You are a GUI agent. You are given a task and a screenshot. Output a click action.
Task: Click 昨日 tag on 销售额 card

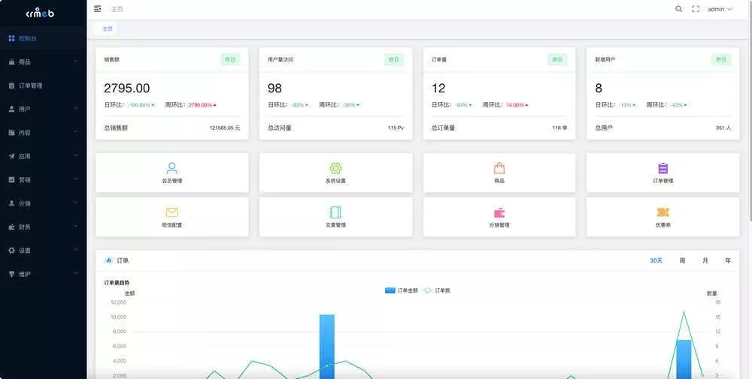click(x=230, y=59)
